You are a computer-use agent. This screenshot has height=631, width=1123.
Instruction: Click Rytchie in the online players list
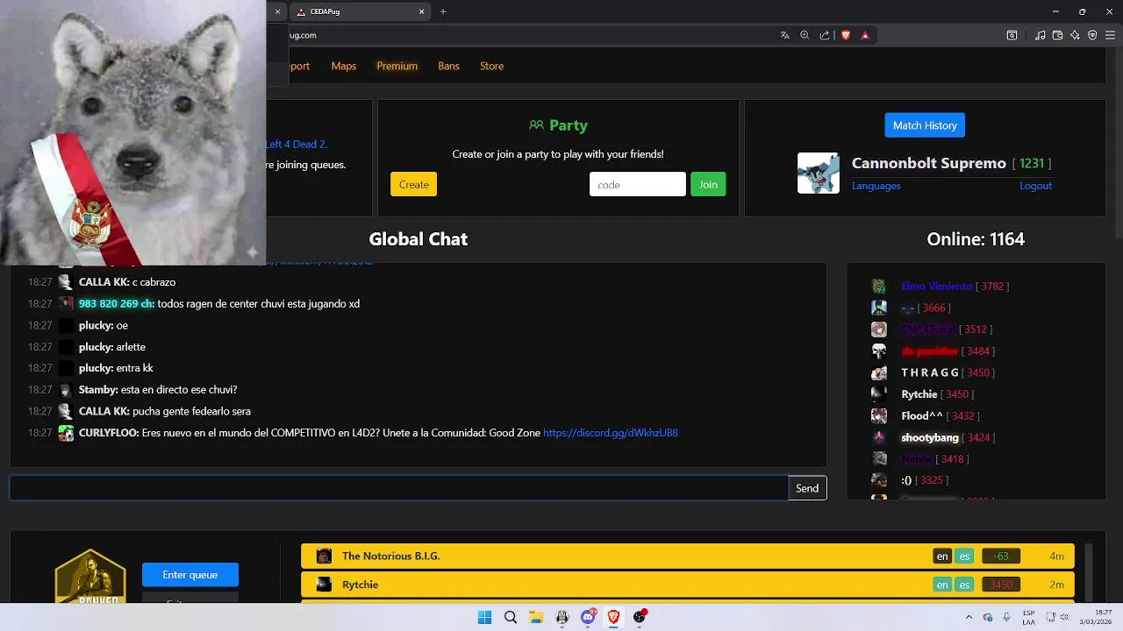pos(919,394)
